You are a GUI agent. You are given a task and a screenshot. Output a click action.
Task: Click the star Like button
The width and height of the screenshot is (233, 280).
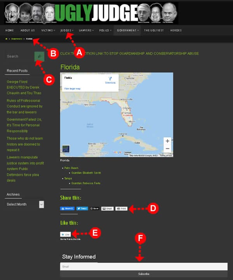coord(65,235)
